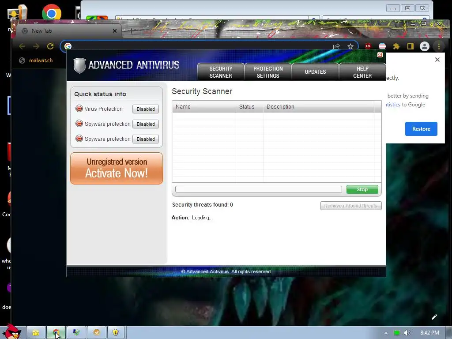452x339 pixels.
Task: Close the Advanced Antivirus window
Action: 380,54
